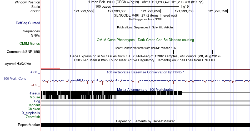Click the Layered H3K27Ac track label
Image resolution: width=250 pixels, height=131 pixels.
point(17,64)
